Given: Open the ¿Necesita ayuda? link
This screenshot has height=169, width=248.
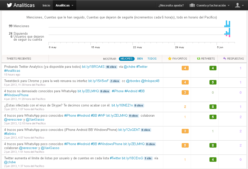Looking at the screenshot, I should pos(171,5).
